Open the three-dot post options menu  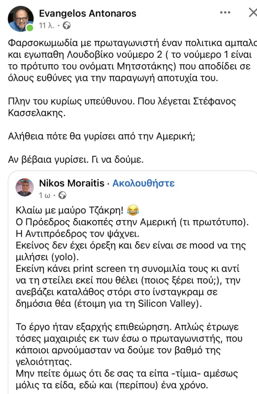click(x=225, y=12)
